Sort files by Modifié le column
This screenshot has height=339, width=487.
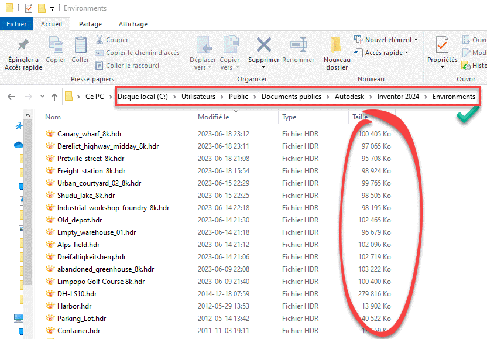coord(213,117)
